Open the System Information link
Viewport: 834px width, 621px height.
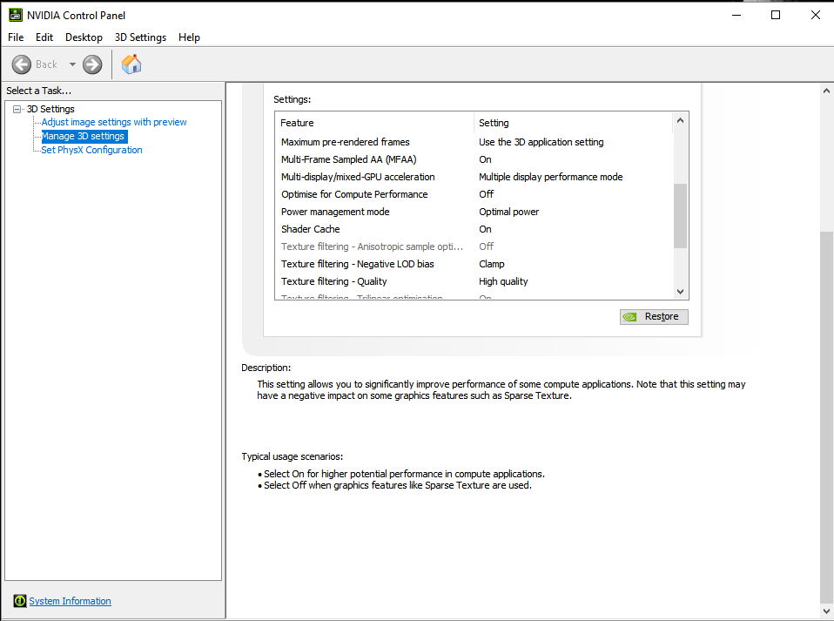[70, 601]
